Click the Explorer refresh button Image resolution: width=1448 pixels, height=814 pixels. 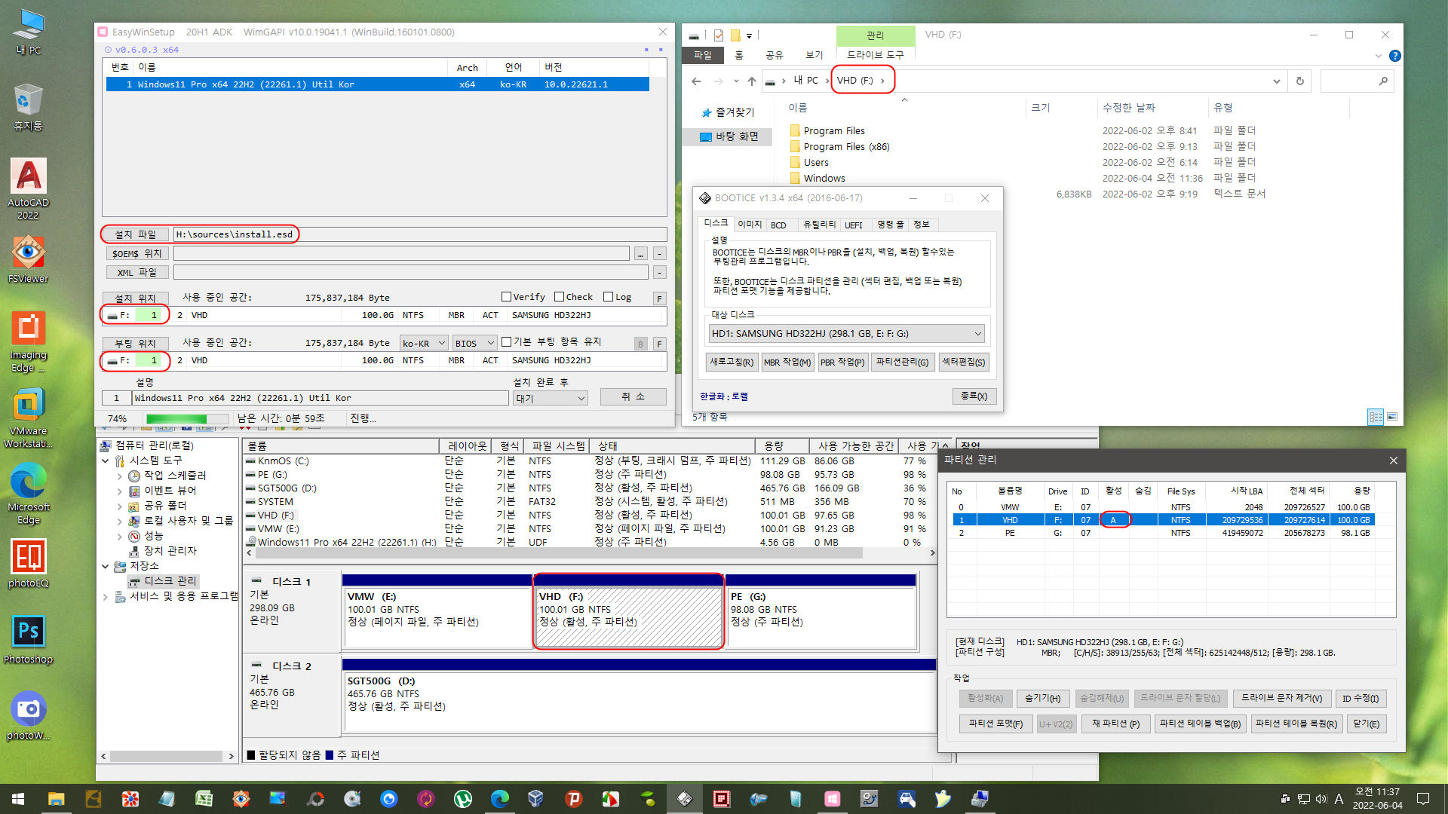[1299, 81]
